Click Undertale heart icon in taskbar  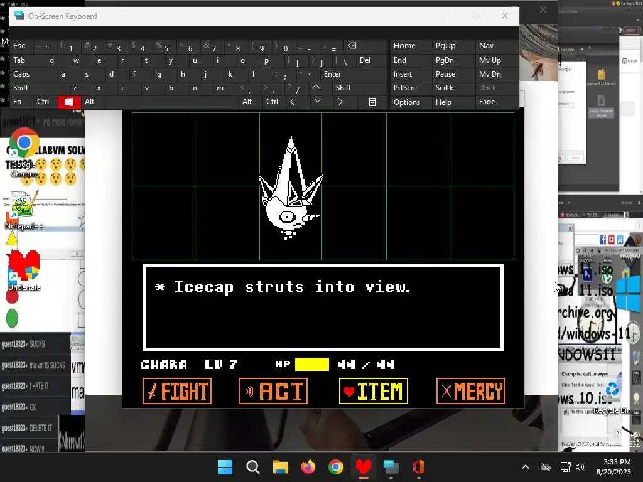[x=364, y=467]
